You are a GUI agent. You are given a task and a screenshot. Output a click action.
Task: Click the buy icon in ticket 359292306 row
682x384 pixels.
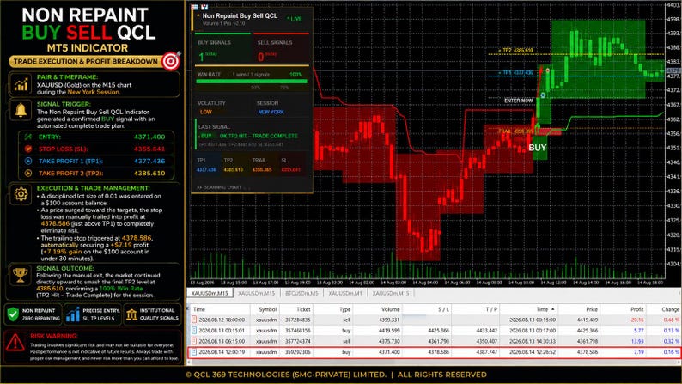pos(194,352)
